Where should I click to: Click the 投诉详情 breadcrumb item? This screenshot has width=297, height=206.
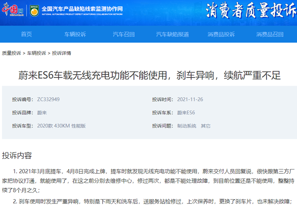tap(62, 53)
